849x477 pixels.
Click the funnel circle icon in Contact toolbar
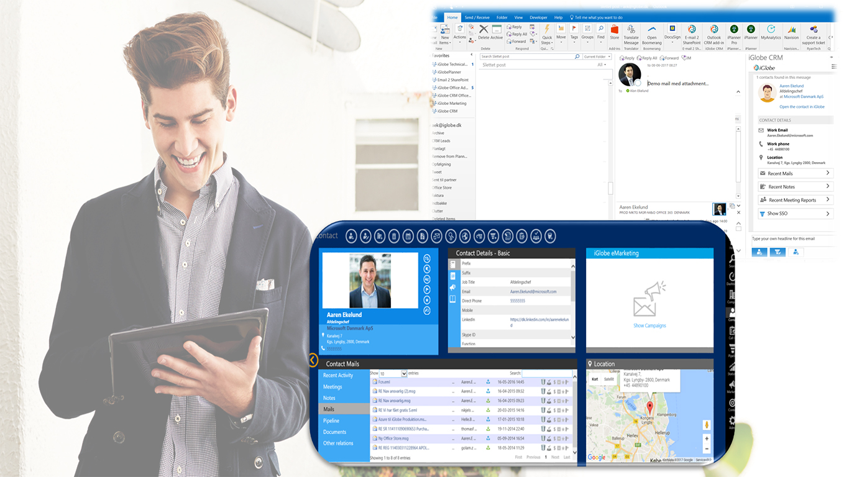coord(493,236)
